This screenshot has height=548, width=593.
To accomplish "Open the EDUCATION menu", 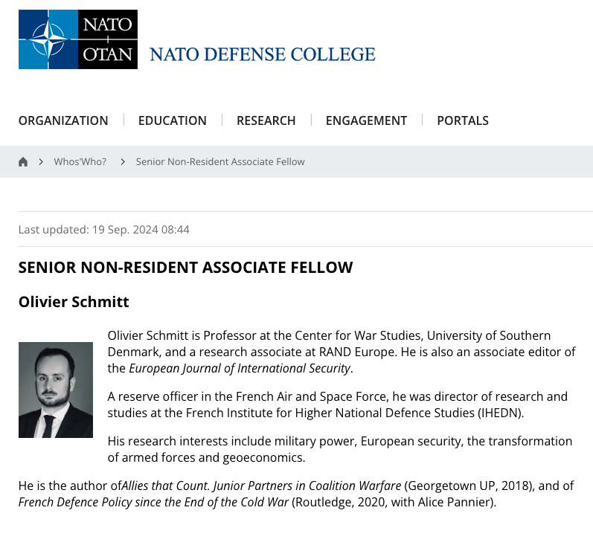I will click(173, 120).
